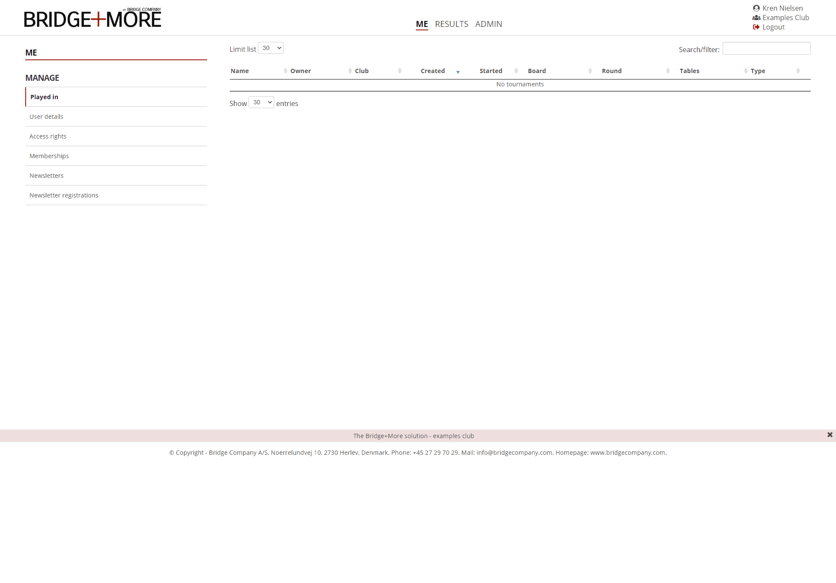Viewport: 836px width, 583px height.
Task: Click the Bridge+More logo
Action: (92, 19)
